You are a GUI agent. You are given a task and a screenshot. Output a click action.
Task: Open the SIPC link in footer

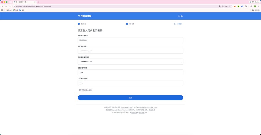pyautogui.click(x=142, y=110)
